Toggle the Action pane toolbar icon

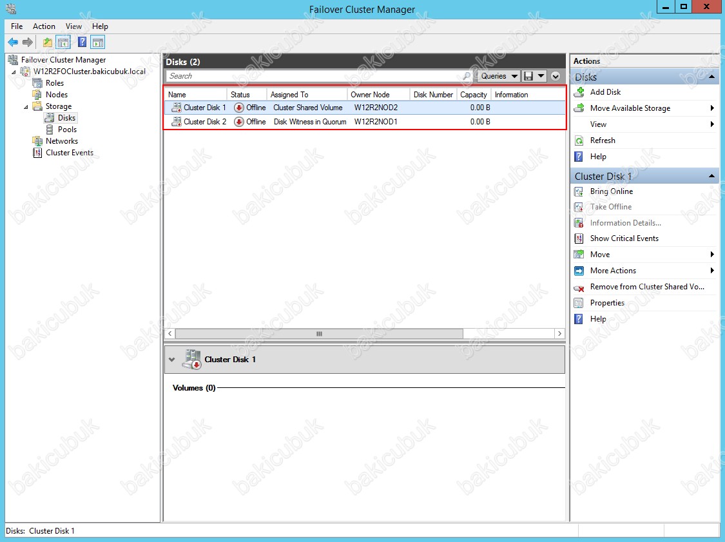(97, 43)
